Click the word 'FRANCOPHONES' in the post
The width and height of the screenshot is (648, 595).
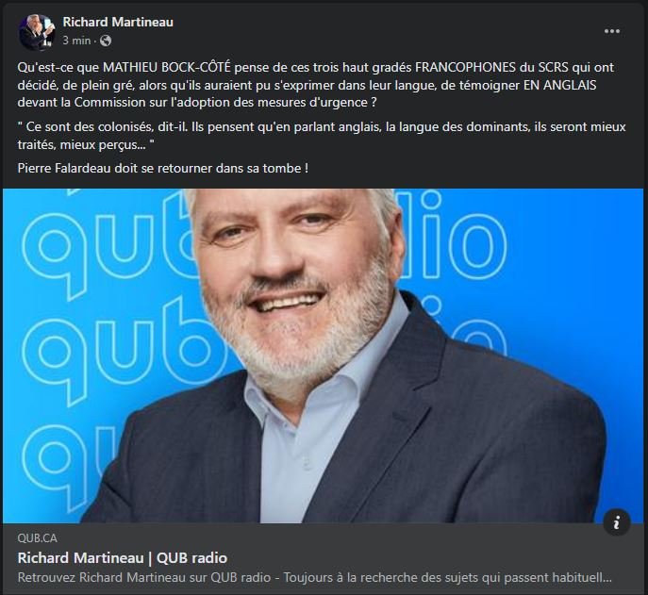pyautogui.click(x=465, y=67)
